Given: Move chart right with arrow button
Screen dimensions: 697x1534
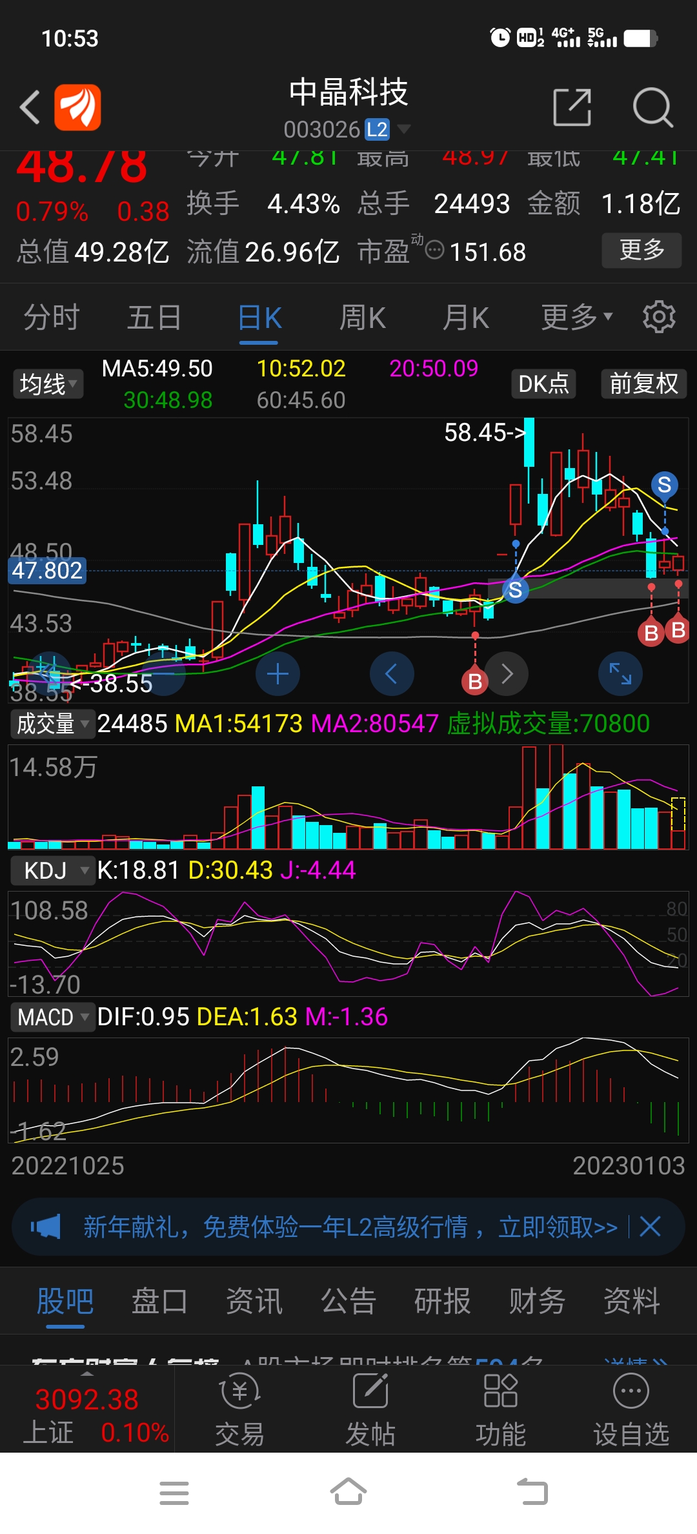Looking at the screenshot, I should click(x=507, y=674).
